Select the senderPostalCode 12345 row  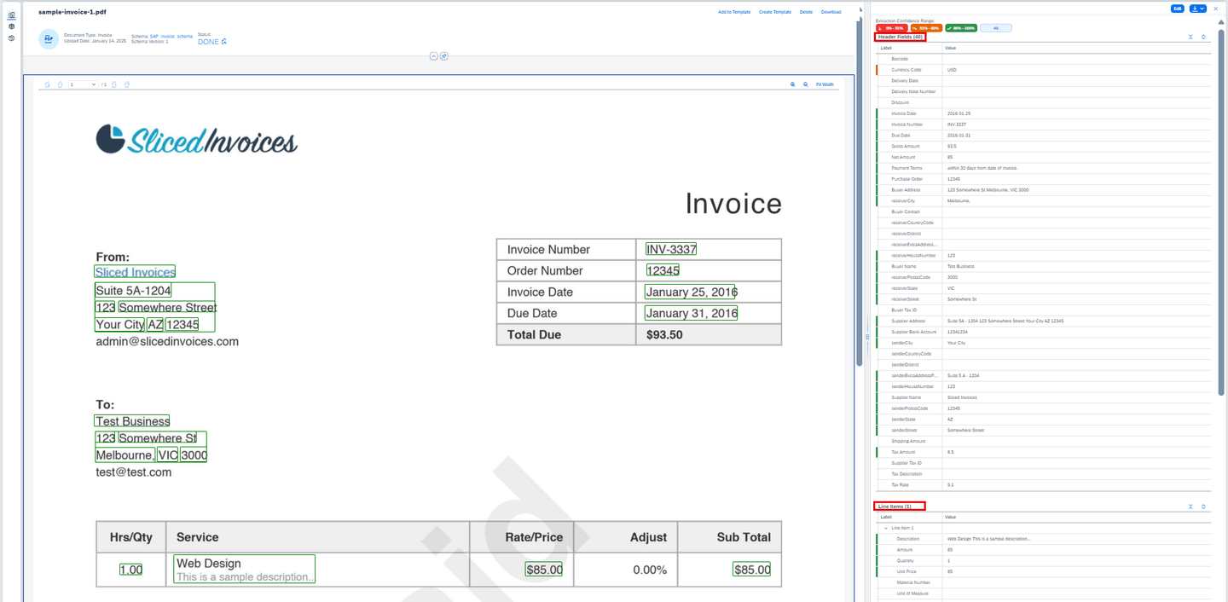click(x=1044, y=408)
